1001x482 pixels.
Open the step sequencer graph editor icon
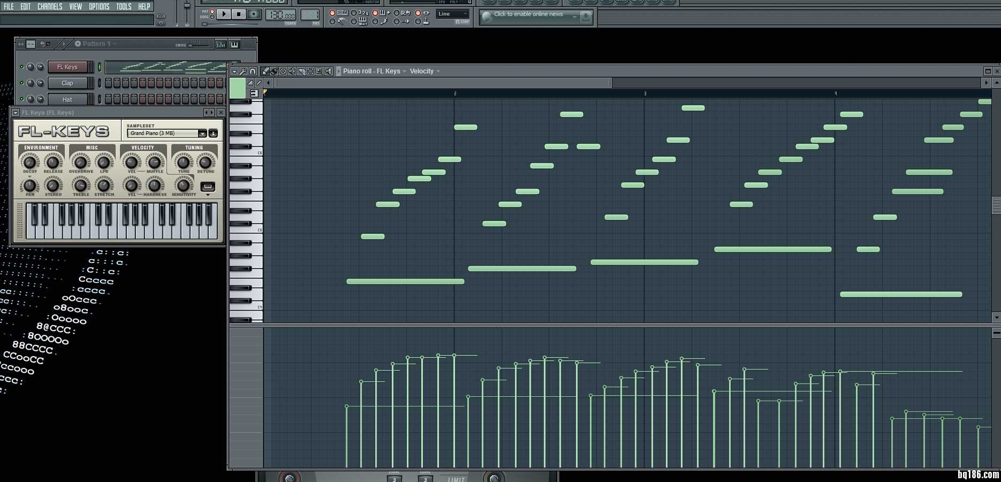tap(221, 44)
